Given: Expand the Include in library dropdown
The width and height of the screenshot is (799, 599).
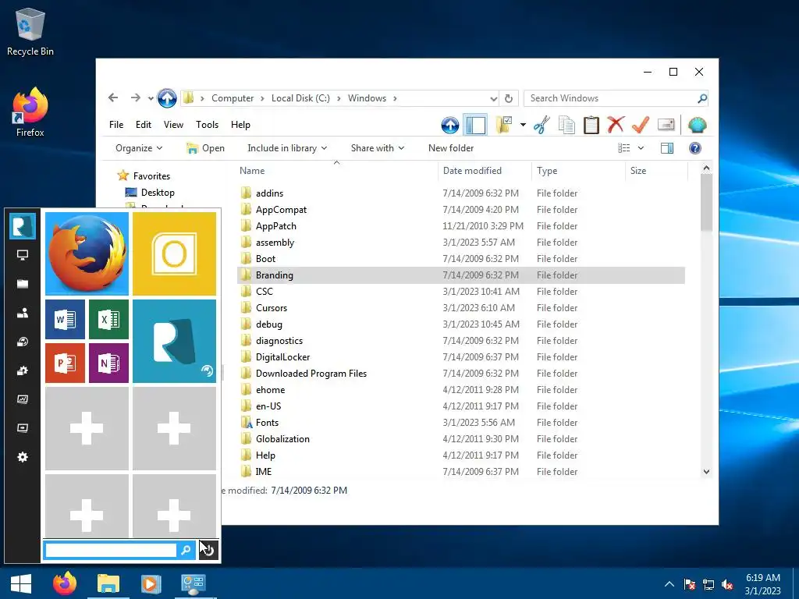Looking at the screenshot, I should [287, 148].
